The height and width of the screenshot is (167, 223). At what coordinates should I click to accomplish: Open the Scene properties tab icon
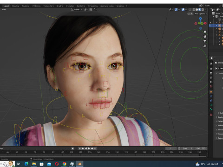(x=211, y=82)
